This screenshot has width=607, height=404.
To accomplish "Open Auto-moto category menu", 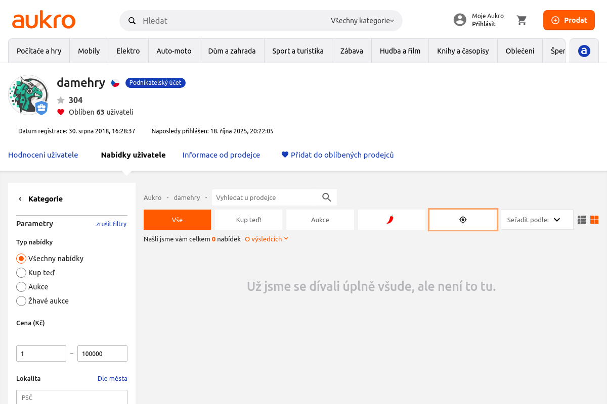I will coord(174,51).
